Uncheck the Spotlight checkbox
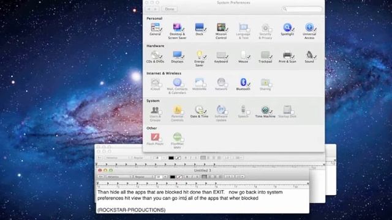The width and height of the screenshot is (392, 220). click(x=293, y=30)
